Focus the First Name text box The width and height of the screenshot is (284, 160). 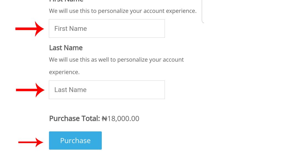tap(107, 29)
